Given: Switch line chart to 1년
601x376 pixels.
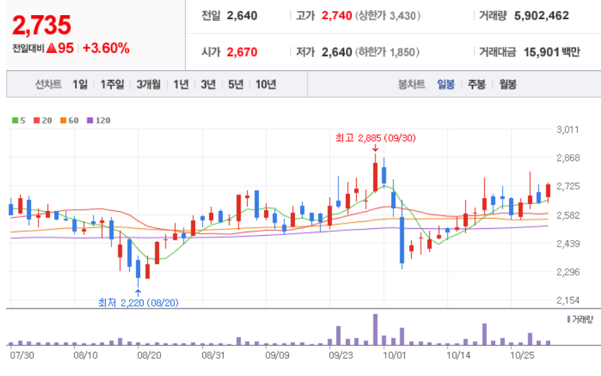Looking at the screenshot, I should (x=181, y=84).
